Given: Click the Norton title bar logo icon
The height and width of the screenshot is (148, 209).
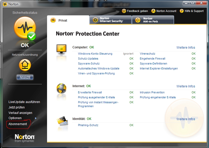Looking at the screenshot, I should 5,4.
